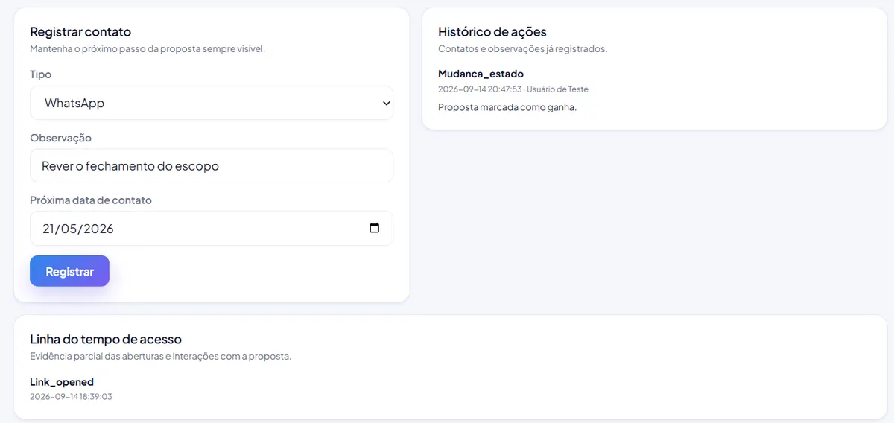Select the Mudanca_estado history entry title

pyautogui.click(x=481, y=74)
